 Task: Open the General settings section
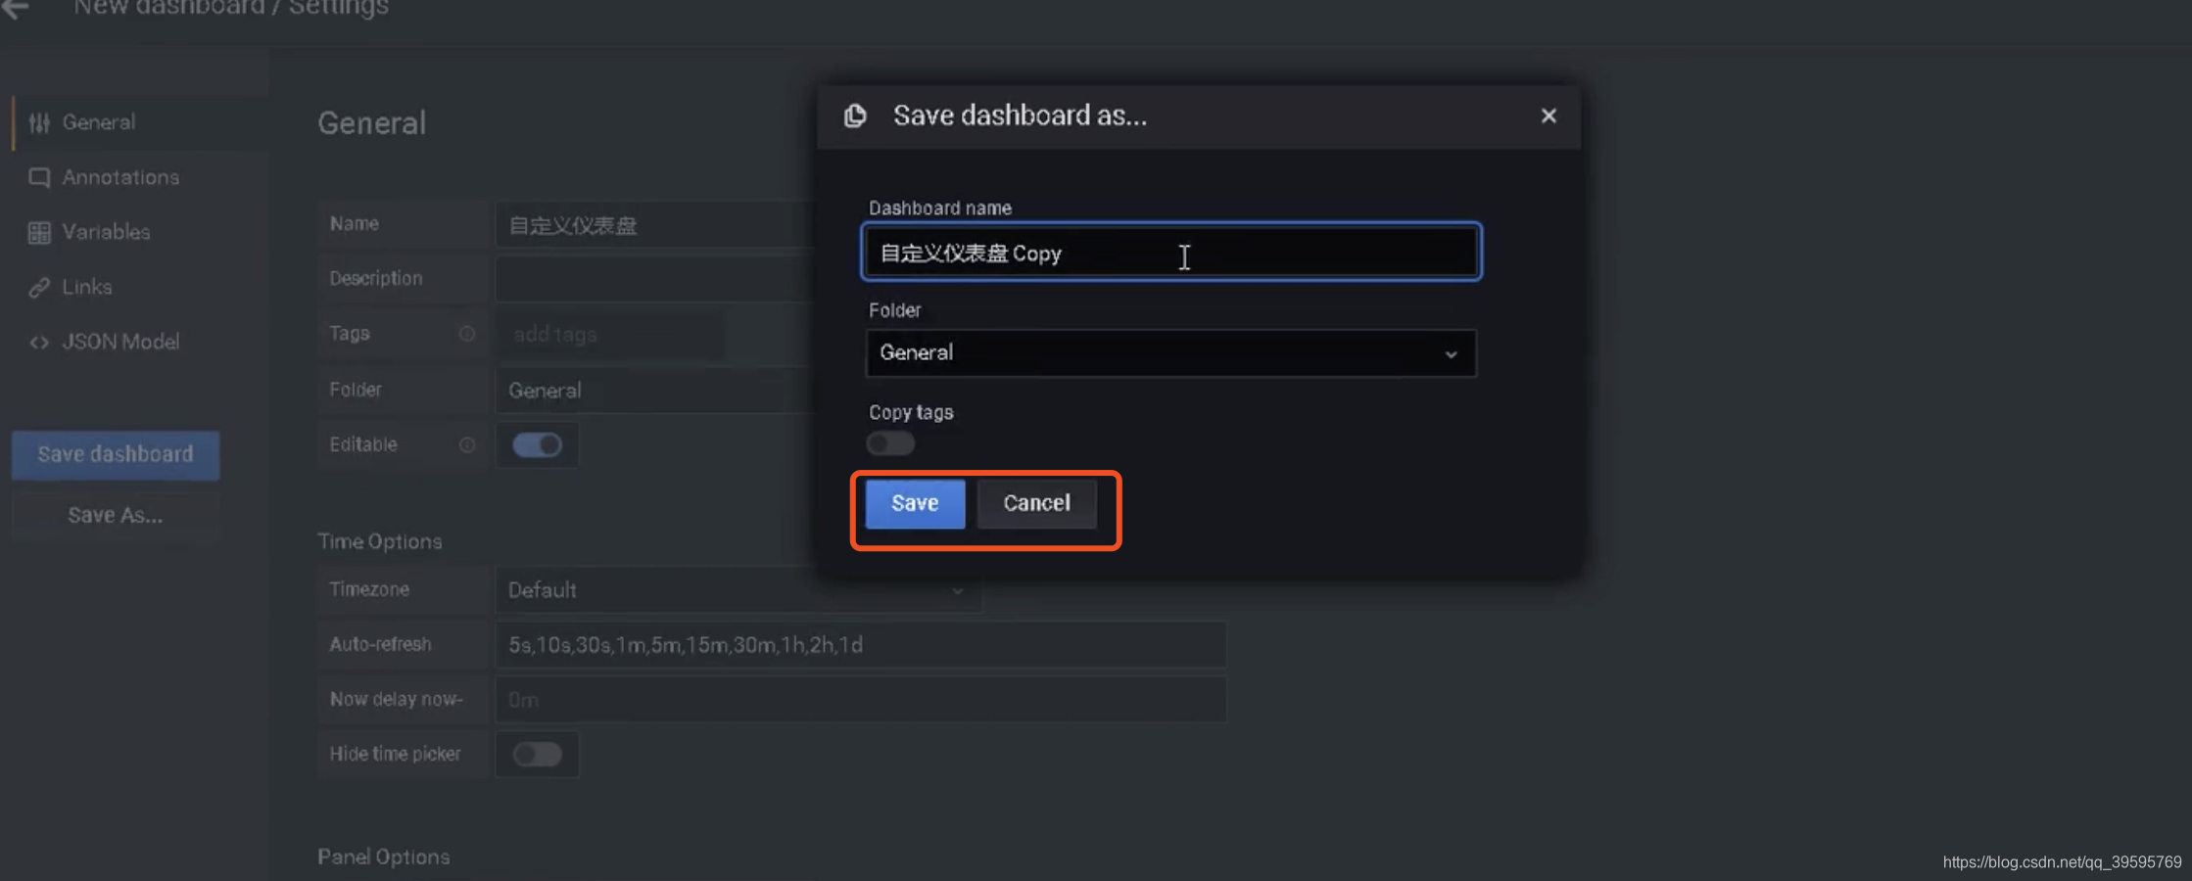point(140,122)
